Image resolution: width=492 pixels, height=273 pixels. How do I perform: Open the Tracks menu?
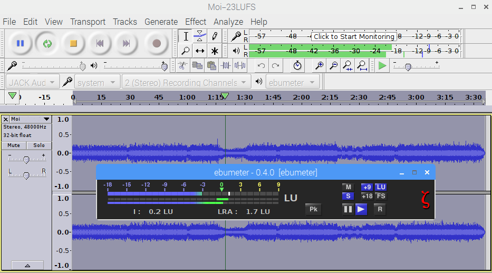pyautogui.click(x=125, y=22)
